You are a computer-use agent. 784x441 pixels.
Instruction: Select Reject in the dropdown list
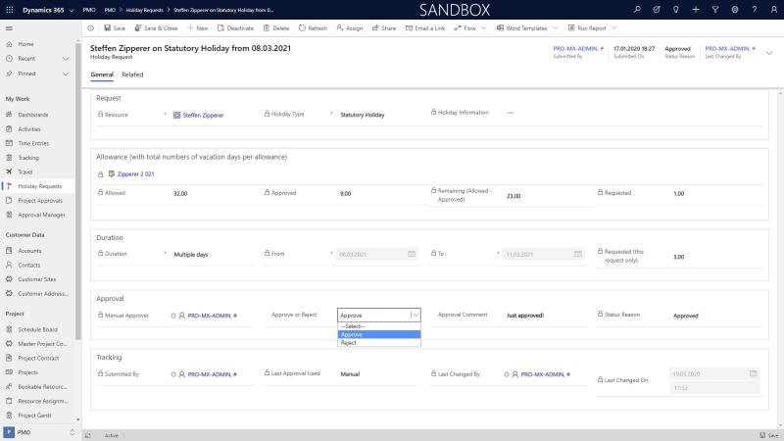(x=349, y=343)
